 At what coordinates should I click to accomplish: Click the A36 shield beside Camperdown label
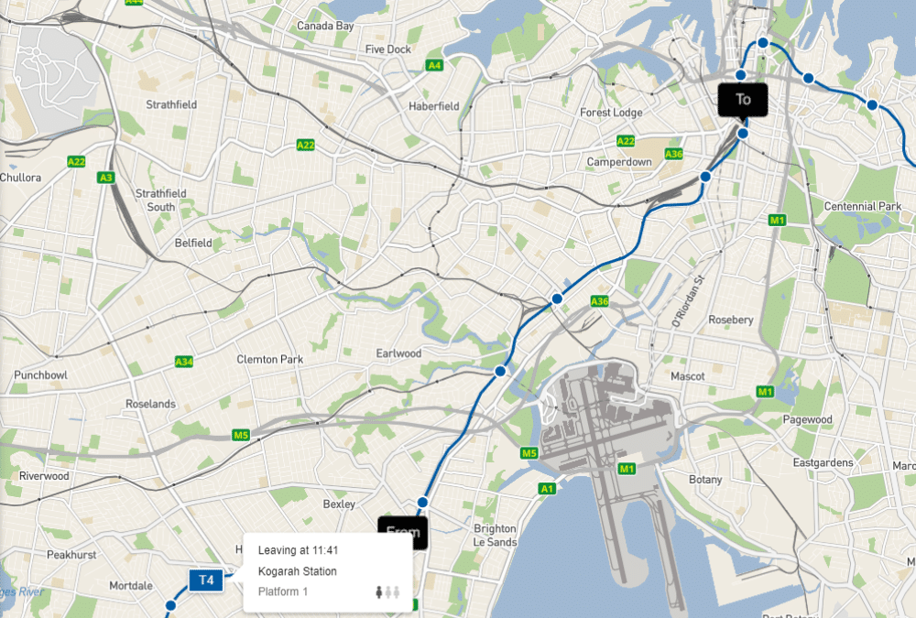click(673, 154)
